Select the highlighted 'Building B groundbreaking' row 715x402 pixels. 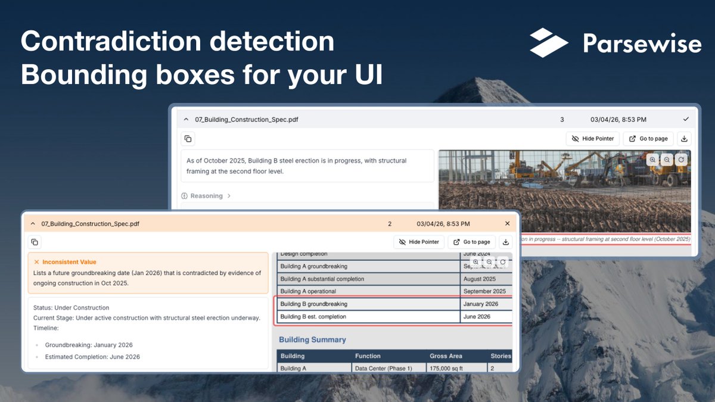click(395, 304)
